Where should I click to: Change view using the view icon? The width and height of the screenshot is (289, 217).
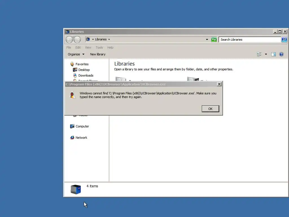259,54
